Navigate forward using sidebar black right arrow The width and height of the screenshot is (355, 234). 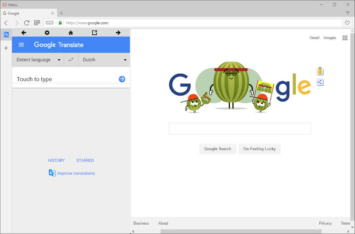coord(118,33)
